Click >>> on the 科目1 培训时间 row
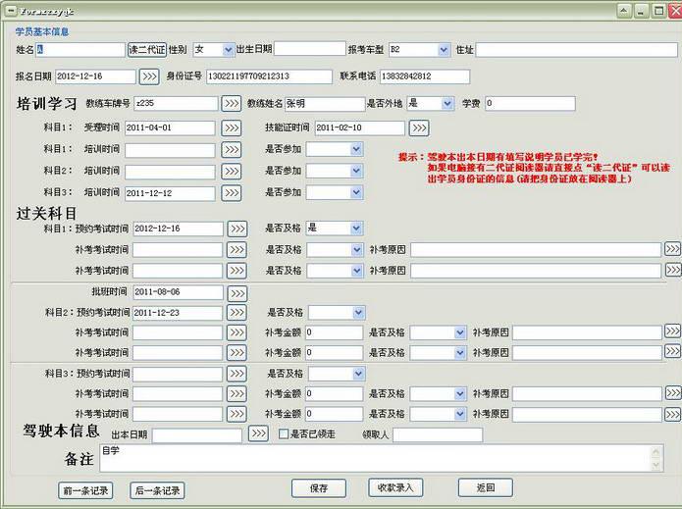The height and width of the screenshot is (509, 682). (231, 149)
